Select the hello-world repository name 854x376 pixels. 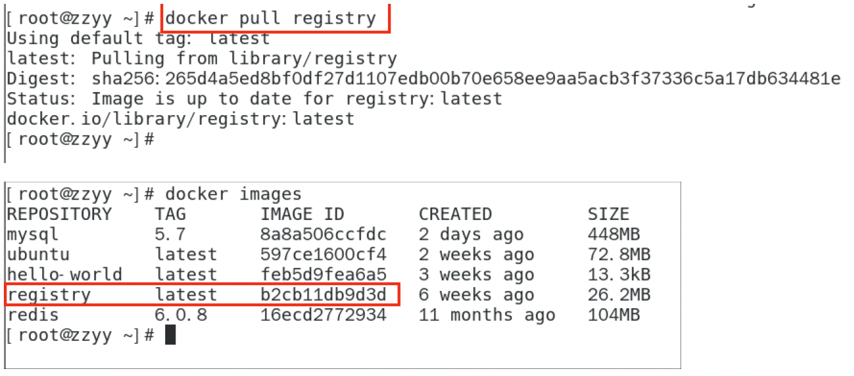pyautogui.click(x=64, y=275)
